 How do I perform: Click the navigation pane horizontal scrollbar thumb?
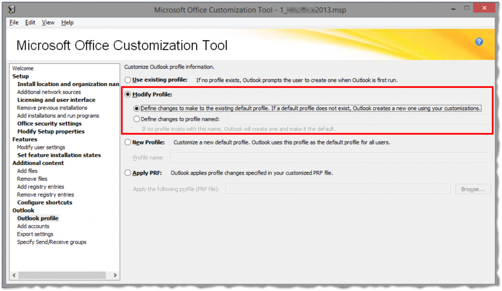[x=62, y=275]
